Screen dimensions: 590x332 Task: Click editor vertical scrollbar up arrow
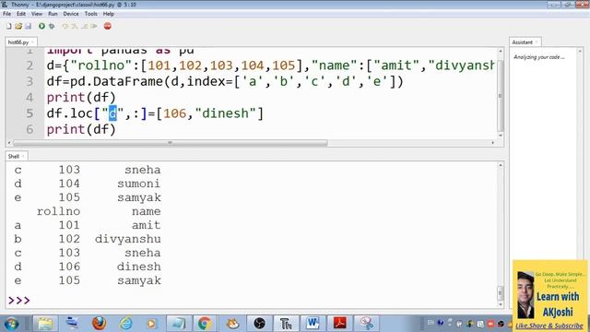[x=501, y=51]
